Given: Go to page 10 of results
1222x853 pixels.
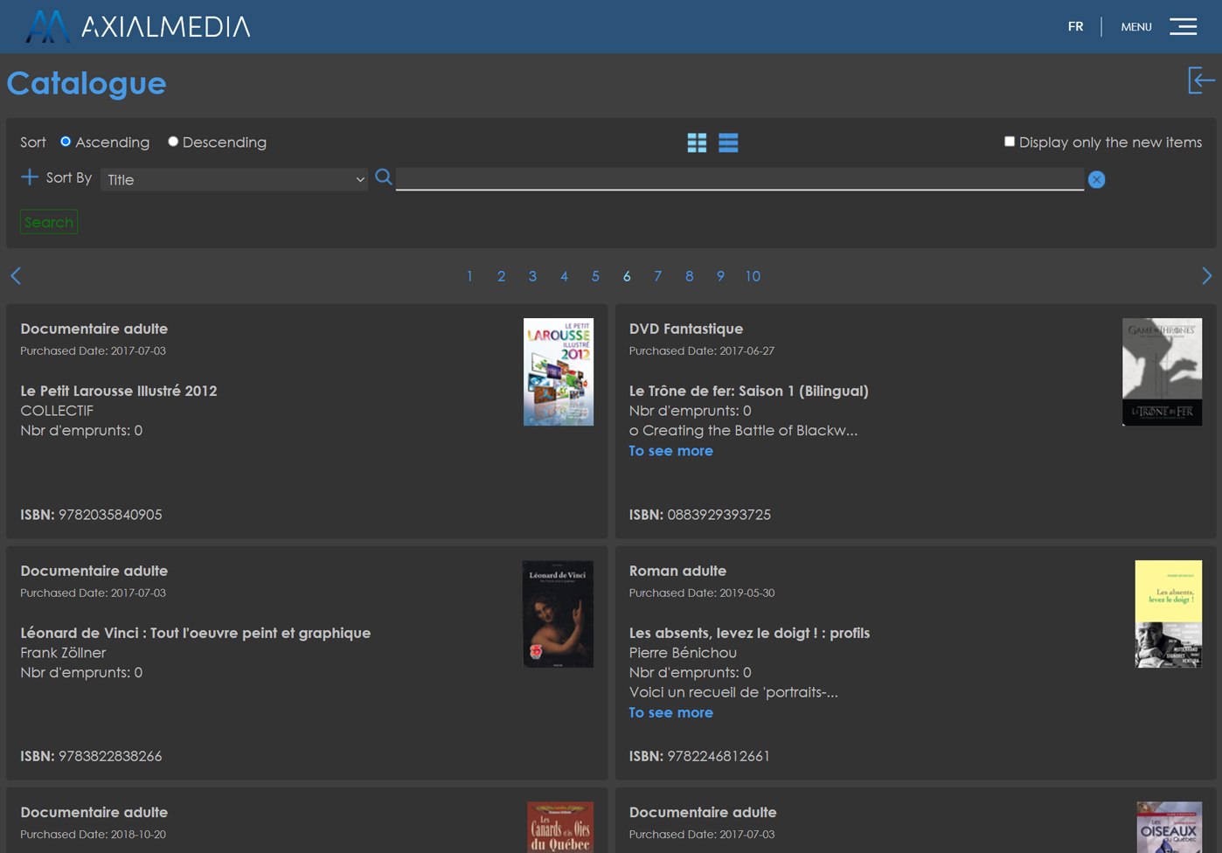Looking at the screenshot, I should point(753,276).
